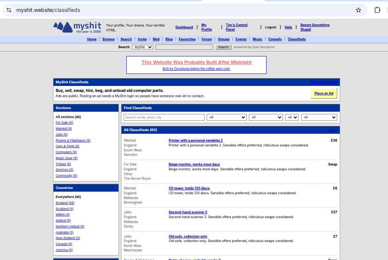Open the Browse nav item
This screenshot has width=388, height=260.
[x=108, y=39]
